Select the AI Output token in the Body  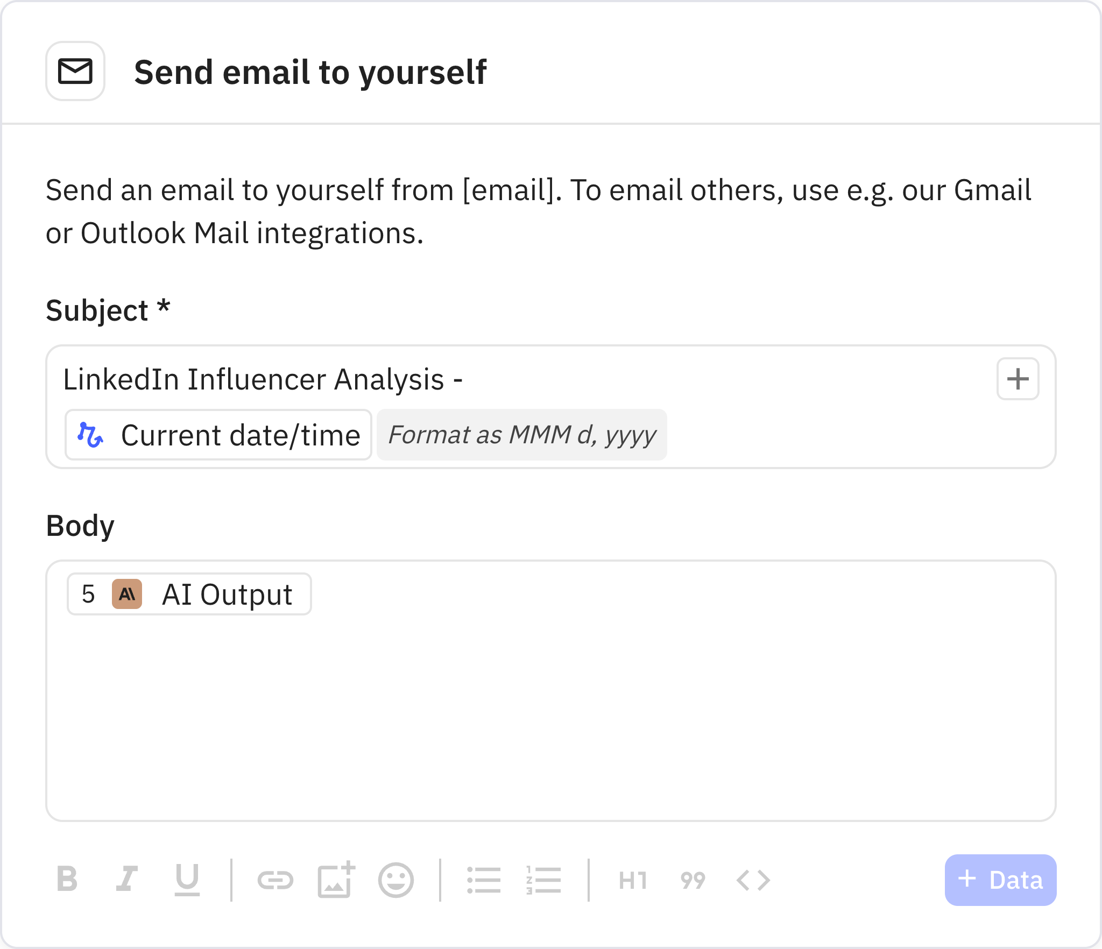[x=189, y=594]
